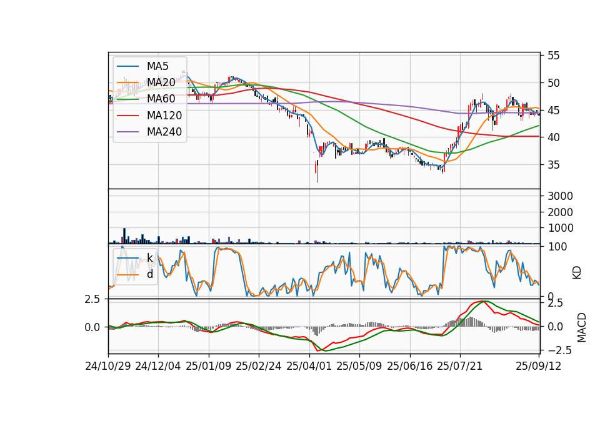Click the 40 price axis label
Image resolution: width=600 pixels, height=431 pixels.
point(554,137)
